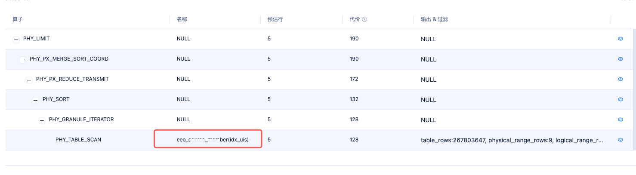View details of PHY_PX_MERGE_SORT_COORD row via eye icon
Image resolution: width=636 pixels, height=175 pixels.
click(x=621, y=59)
